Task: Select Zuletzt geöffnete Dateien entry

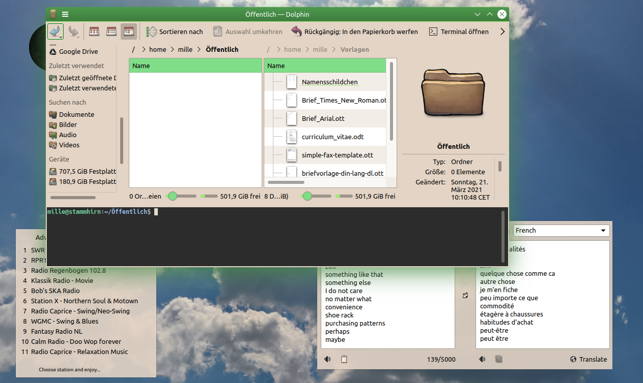Action: point(82,78)
